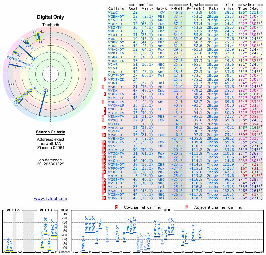
Task: Click the Netwk column header
Action: pos(161,9)
